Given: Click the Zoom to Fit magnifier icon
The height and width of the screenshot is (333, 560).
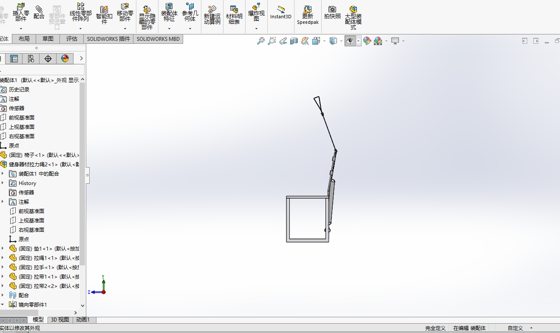Looking at the screenshot, I should 261,41.
